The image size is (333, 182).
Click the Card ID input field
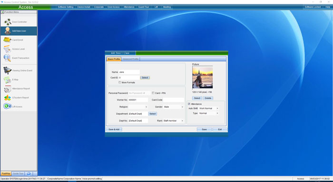coord(129,78)
